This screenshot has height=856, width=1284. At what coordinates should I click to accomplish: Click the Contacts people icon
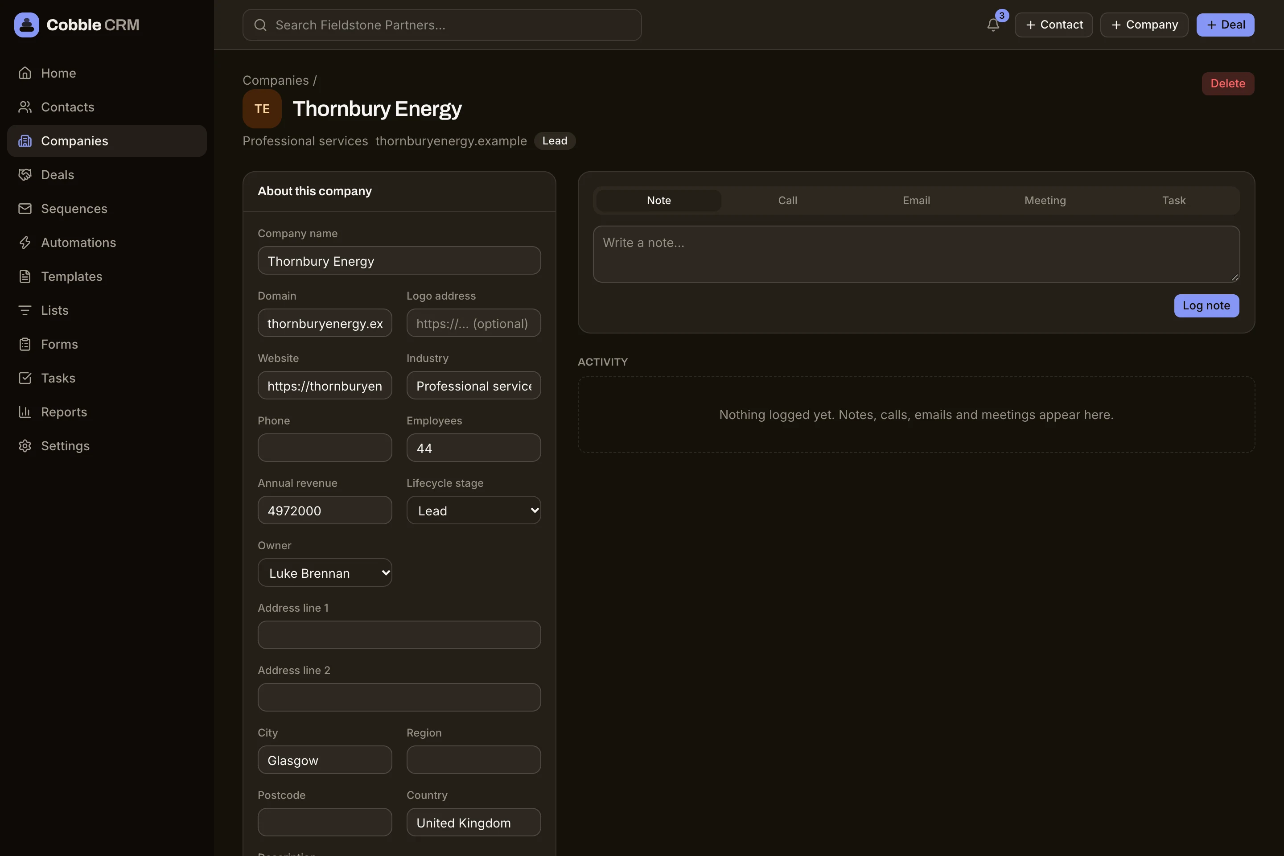click(25, 107)
